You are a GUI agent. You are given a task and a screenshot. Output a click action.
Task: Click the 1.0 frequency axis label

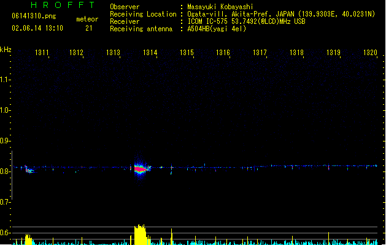click(5, 110)
